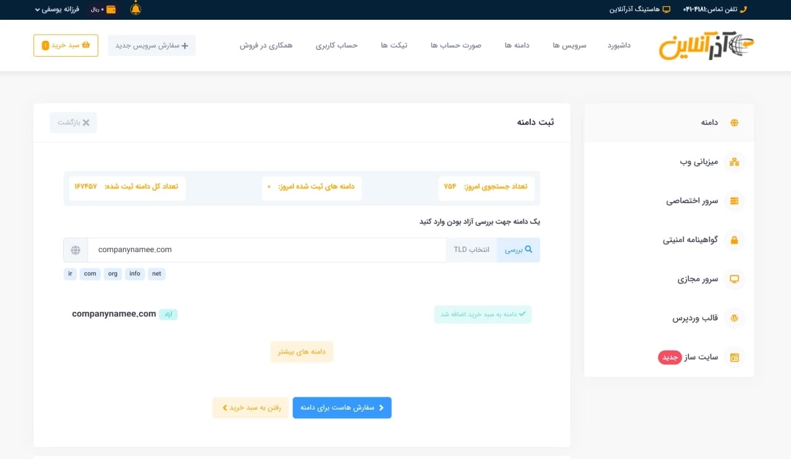
Task: Click the بازگشت back button
Action: pyautogui.click(x=72, y=122)
